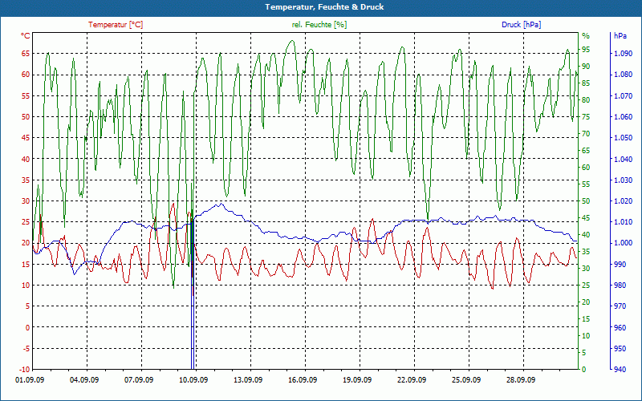The width and height of the screenshot is (642, 401).
Task: Select the blue 'Druck [hPa]' legend label
Action: [521, 25]
